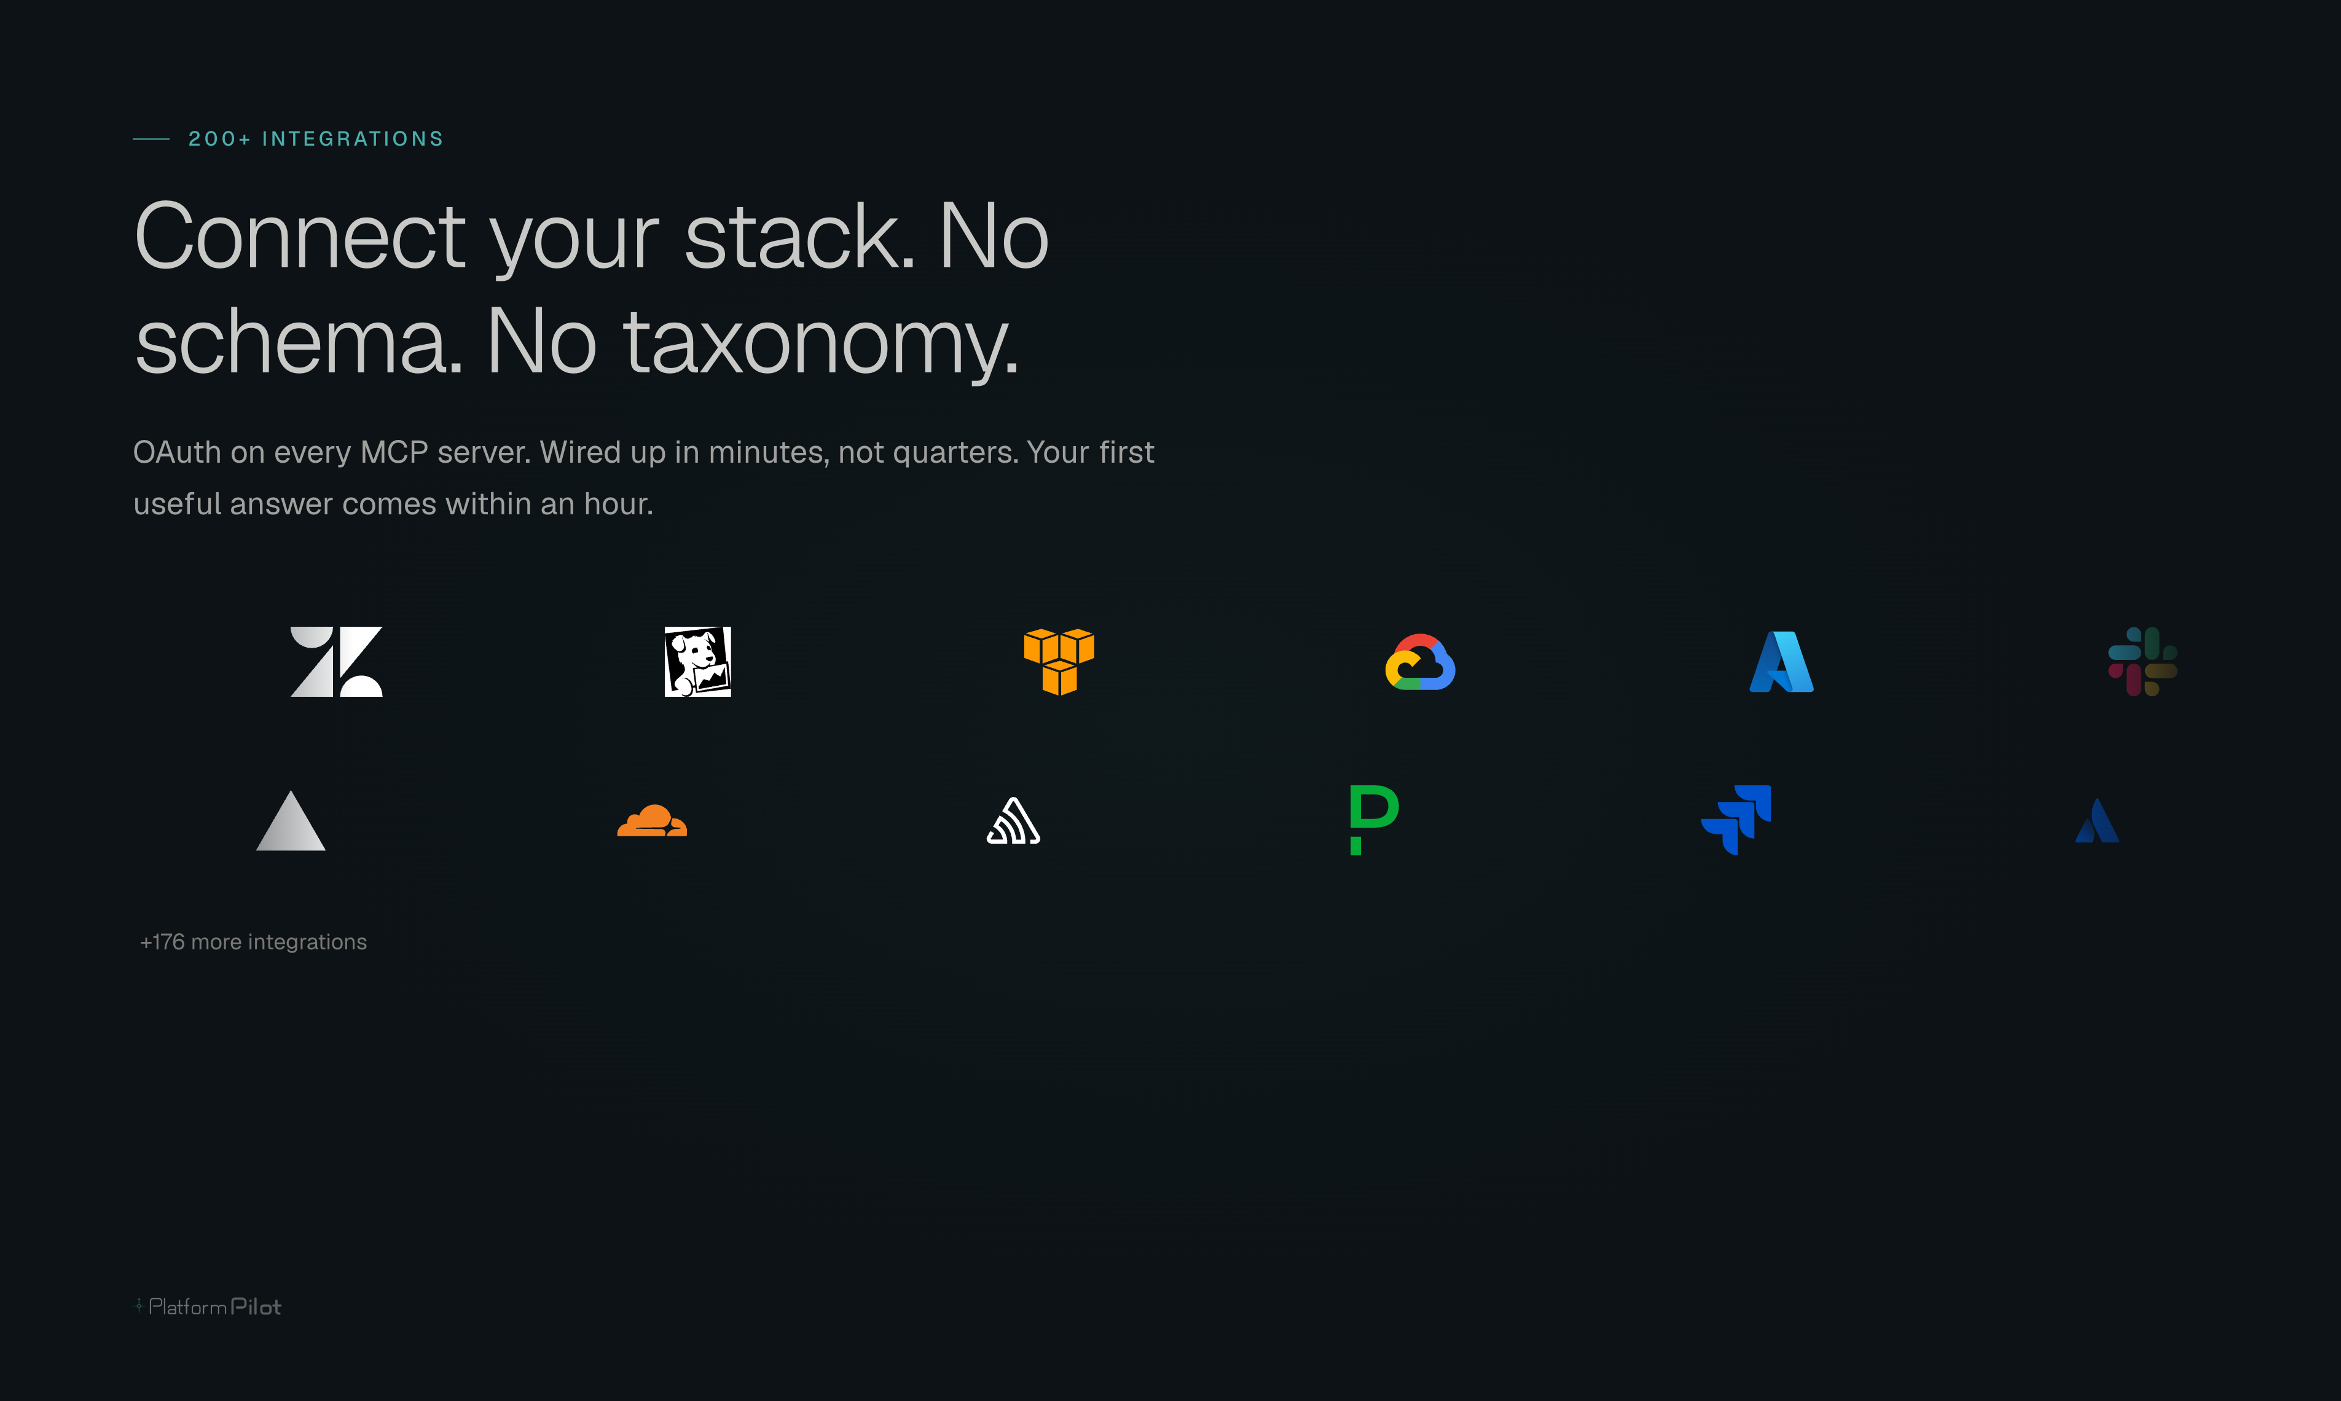
Task: Click the green PagerDuty P logo
Action: click(x=1374, y=820)
